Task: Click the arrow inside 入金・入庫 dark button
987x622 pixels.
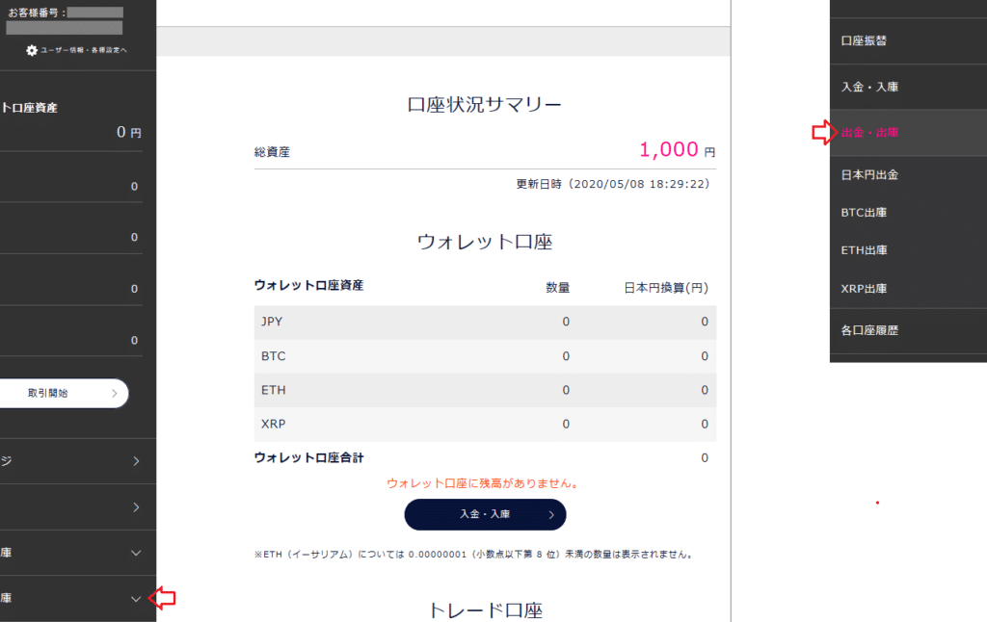Action: coord(550,514)
